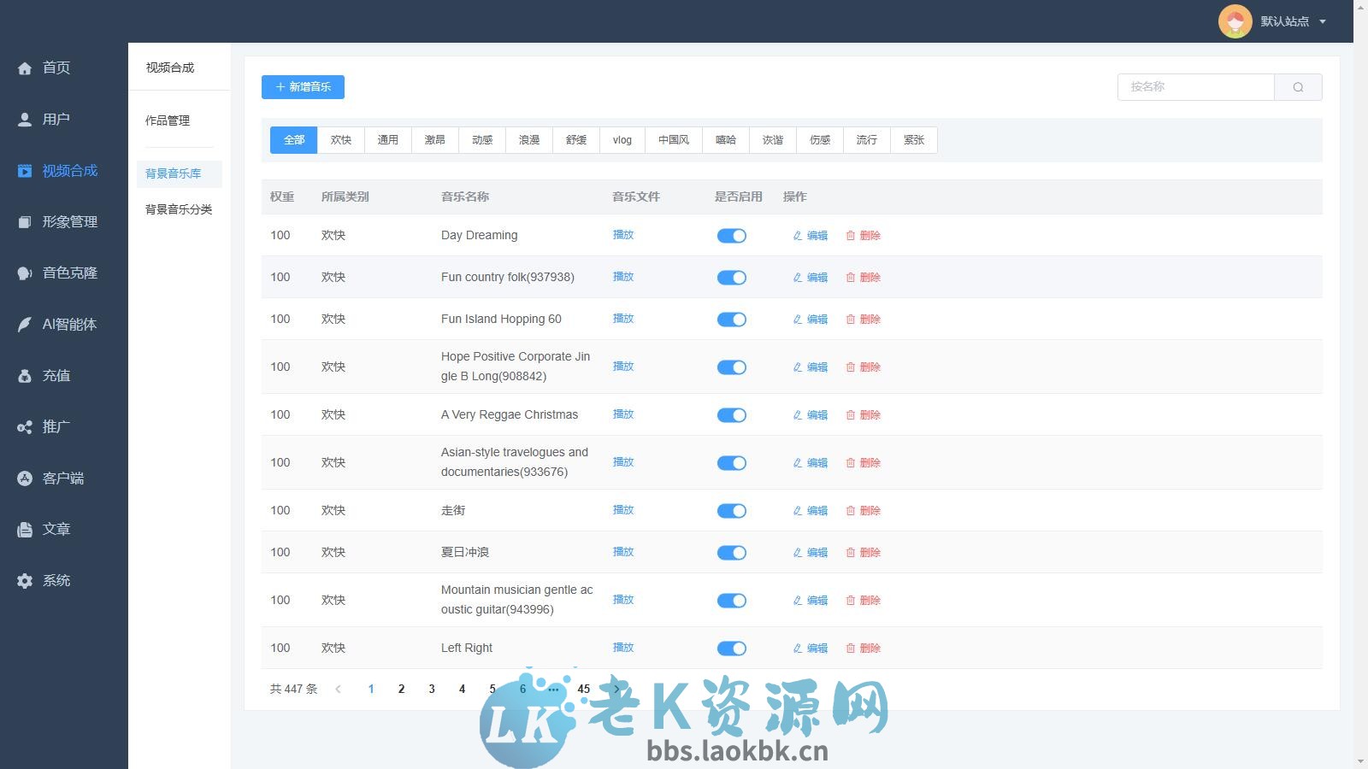The width and height of the screenshot is (1368, 769).
Task: Turn off the 夏日冲浪 enable switch
Action: [x=732, y=552]
